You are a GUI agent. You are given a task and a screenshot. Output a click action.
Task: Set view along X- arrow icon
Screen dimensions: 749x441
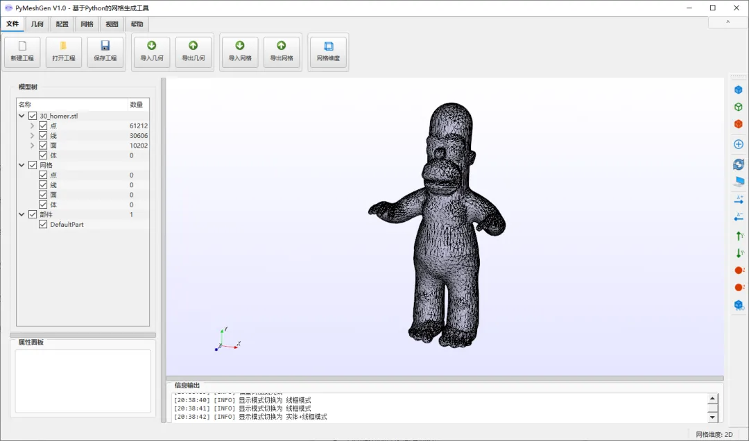point(739,217)
